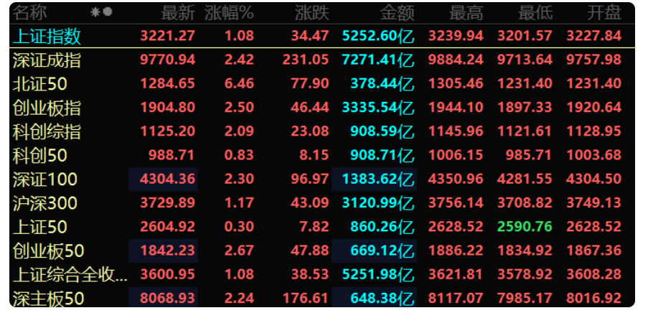The height and width of the screenshot is (318, 648).
Task: Click highlighted latest price 8068.93 of 深主板50
Action: (167, 298)
